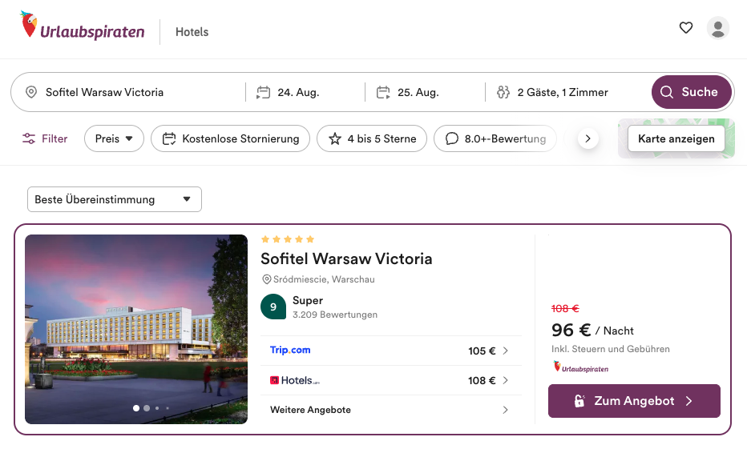
Task: Go to the Hotels section in header
Action: (x=192, y=32)
